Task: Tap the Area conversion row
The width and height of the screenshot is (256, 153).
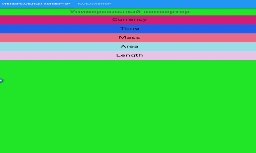Action: [128, 47]
